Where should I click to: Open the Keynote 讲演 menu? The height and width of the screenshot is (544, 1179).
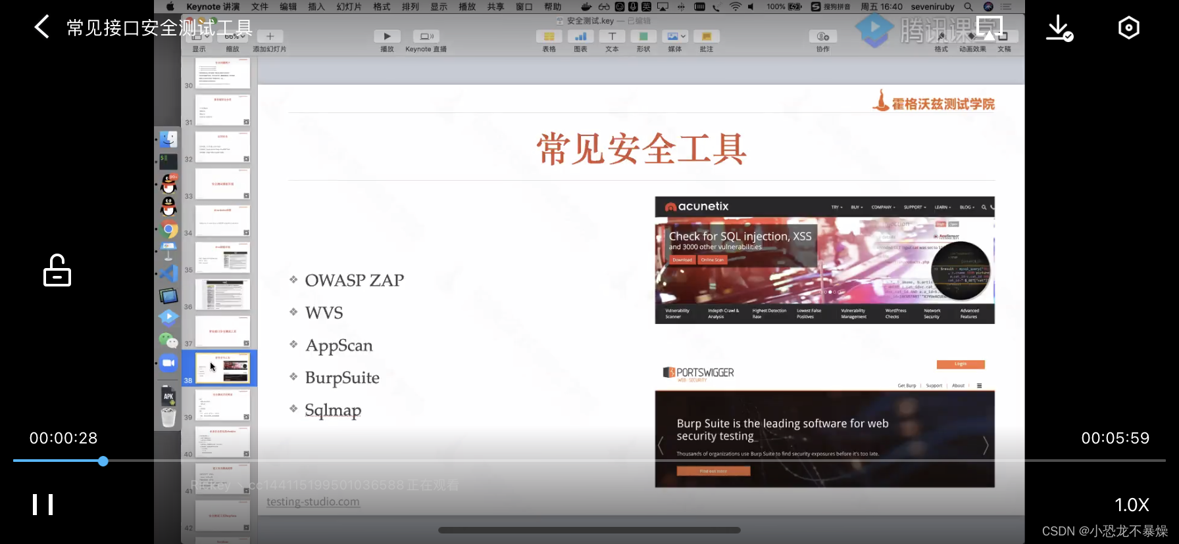213,7
